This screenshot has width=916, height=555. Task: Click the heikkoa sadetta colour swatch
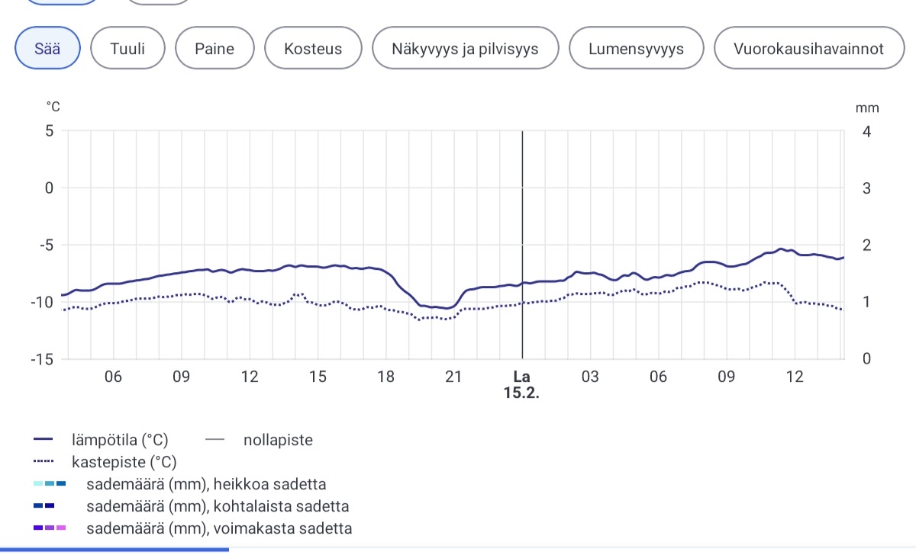pyautogui.click(x=50, y=484)
